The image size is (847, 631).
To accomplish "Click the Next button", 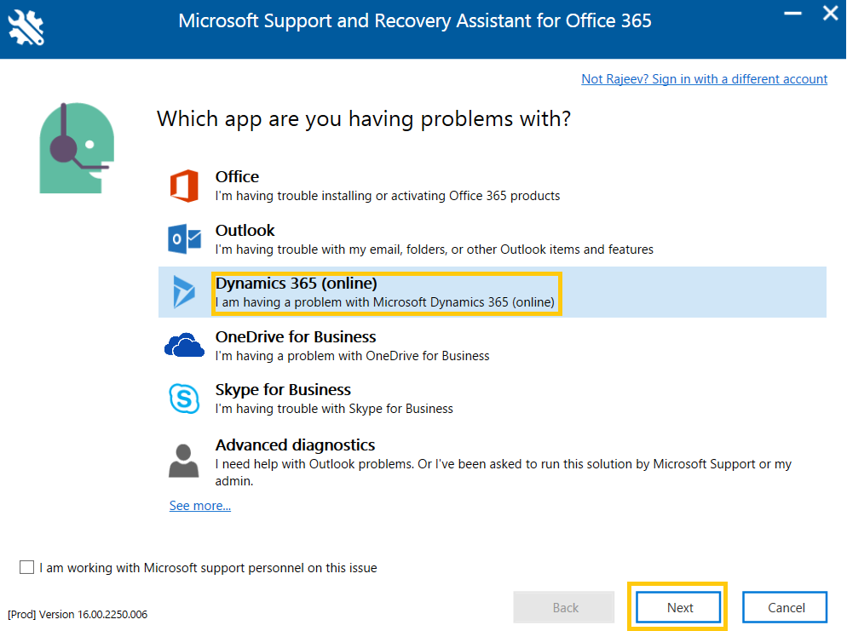I will click(x=677, y=607).
